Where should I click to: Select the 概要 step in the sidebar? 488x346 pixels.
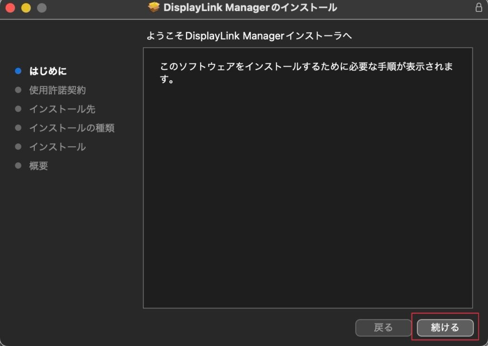[39, 166]
